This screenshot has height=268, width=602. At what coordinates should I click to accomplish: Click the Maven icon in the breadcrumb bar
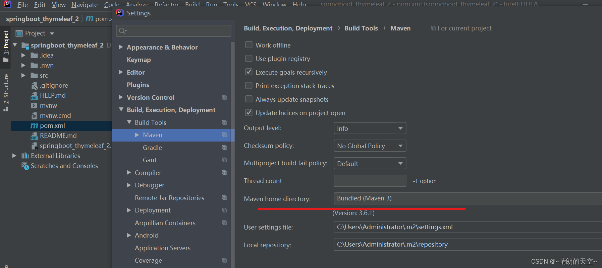(x=90, y=19)
